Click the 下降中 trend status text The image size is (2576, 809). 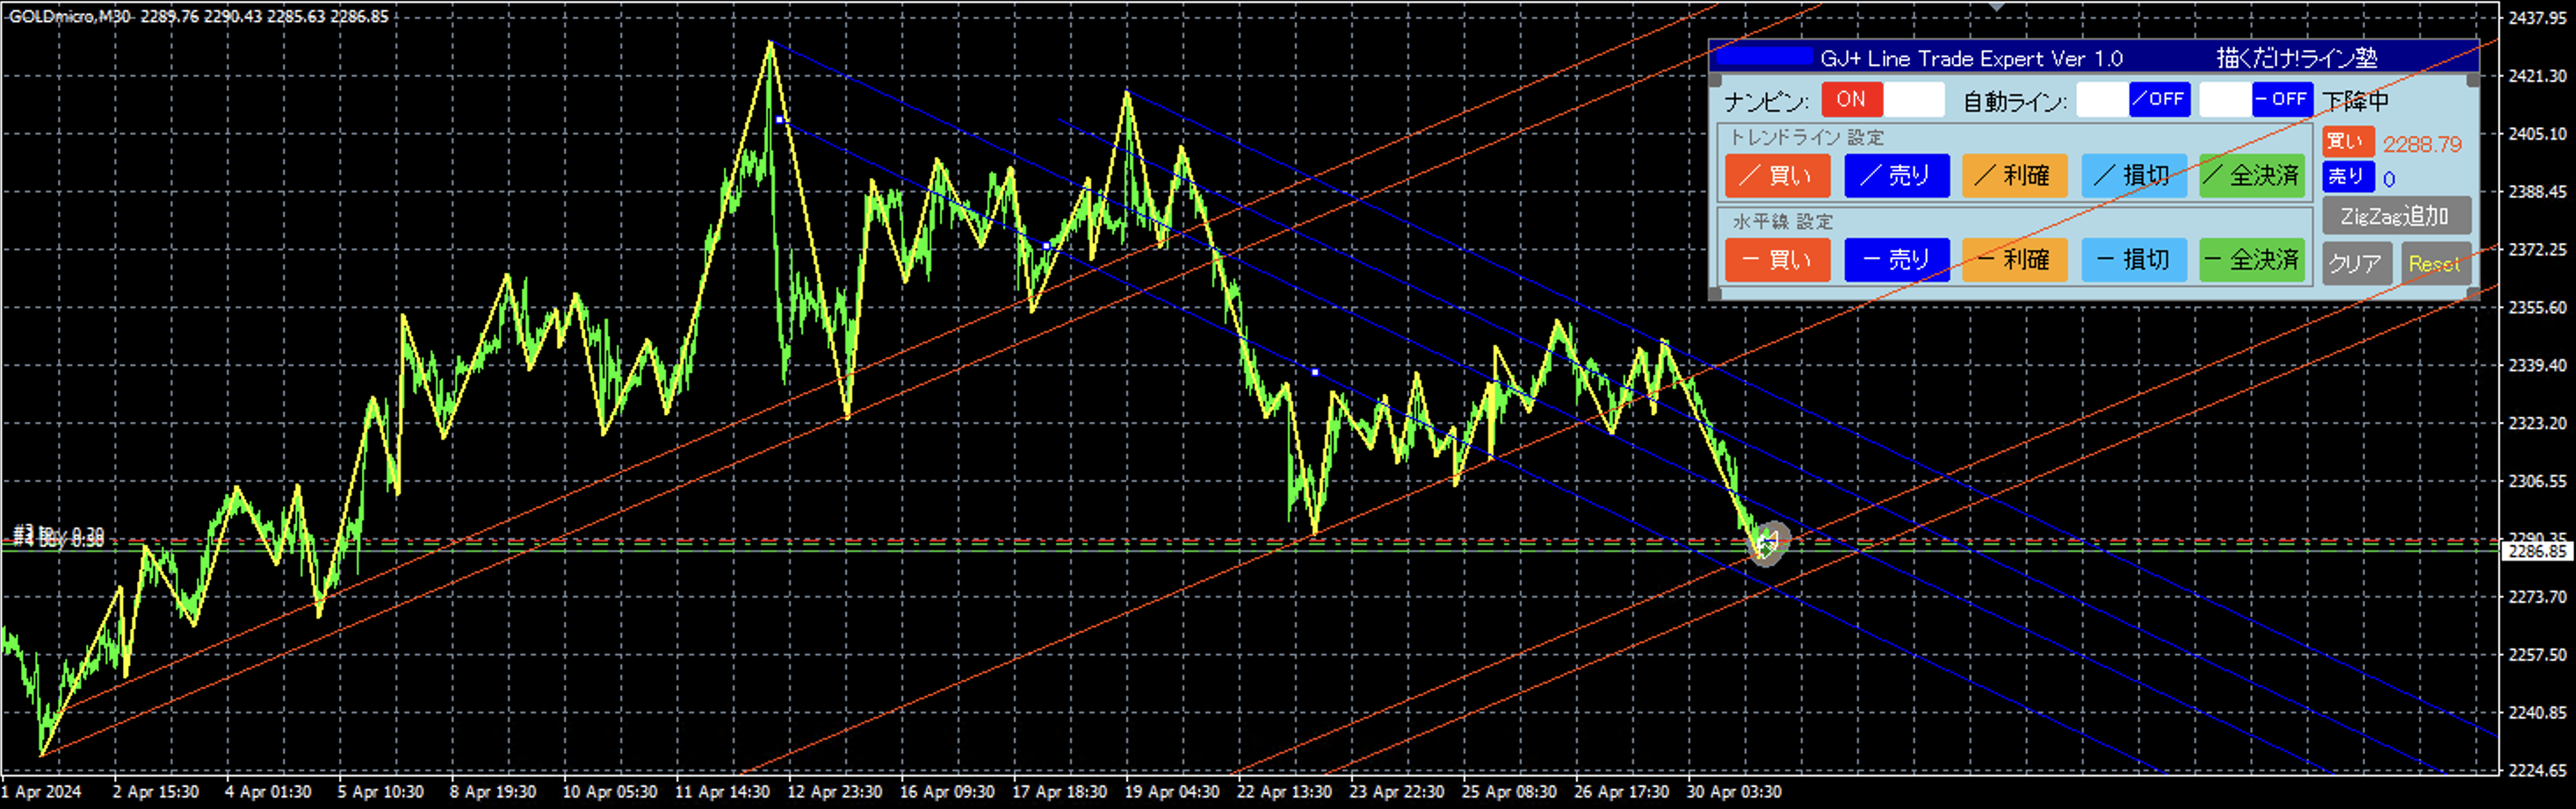pyautogui.click(x=2355, y=101)
